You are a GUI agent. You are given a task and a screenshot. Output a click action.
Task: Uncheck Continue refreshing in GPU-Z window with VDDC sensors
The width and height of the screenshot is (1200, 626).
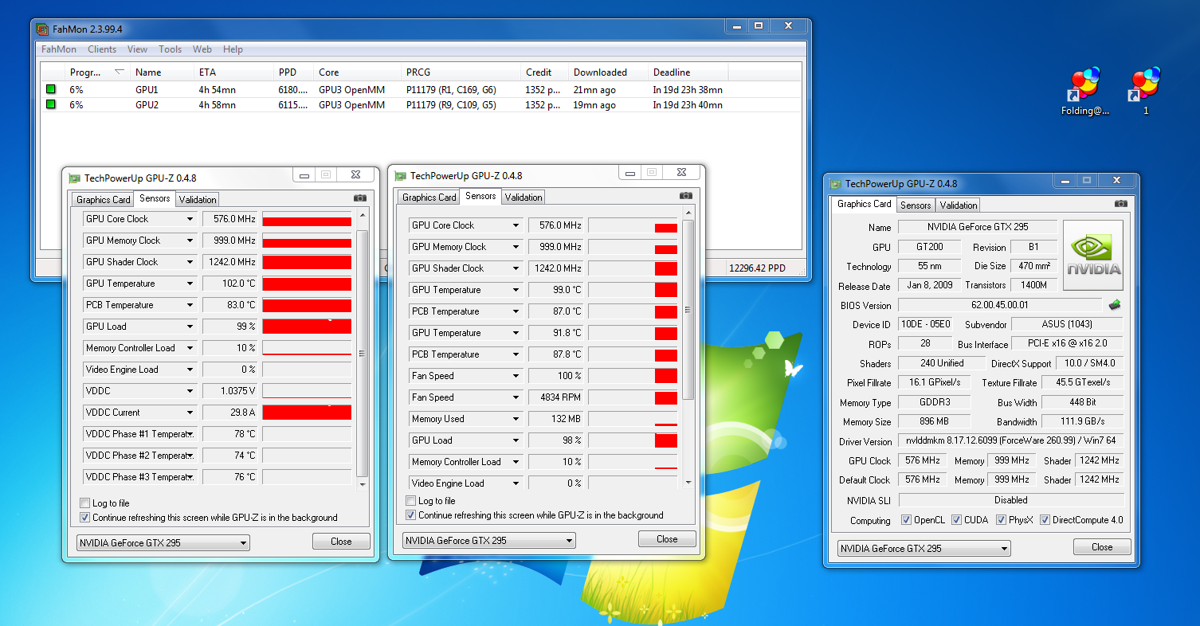(x=85, y=518)
